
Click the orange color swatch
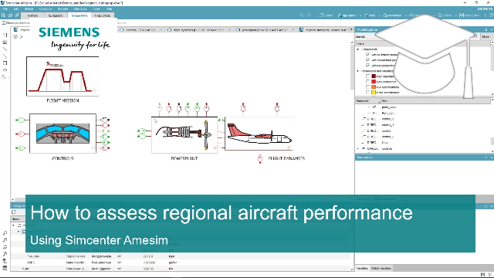[x=374, y=87]
